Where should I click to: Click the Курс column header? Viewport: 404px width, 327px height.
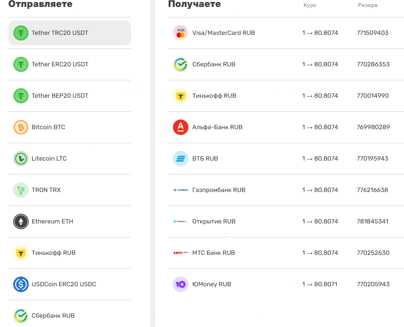310,5
